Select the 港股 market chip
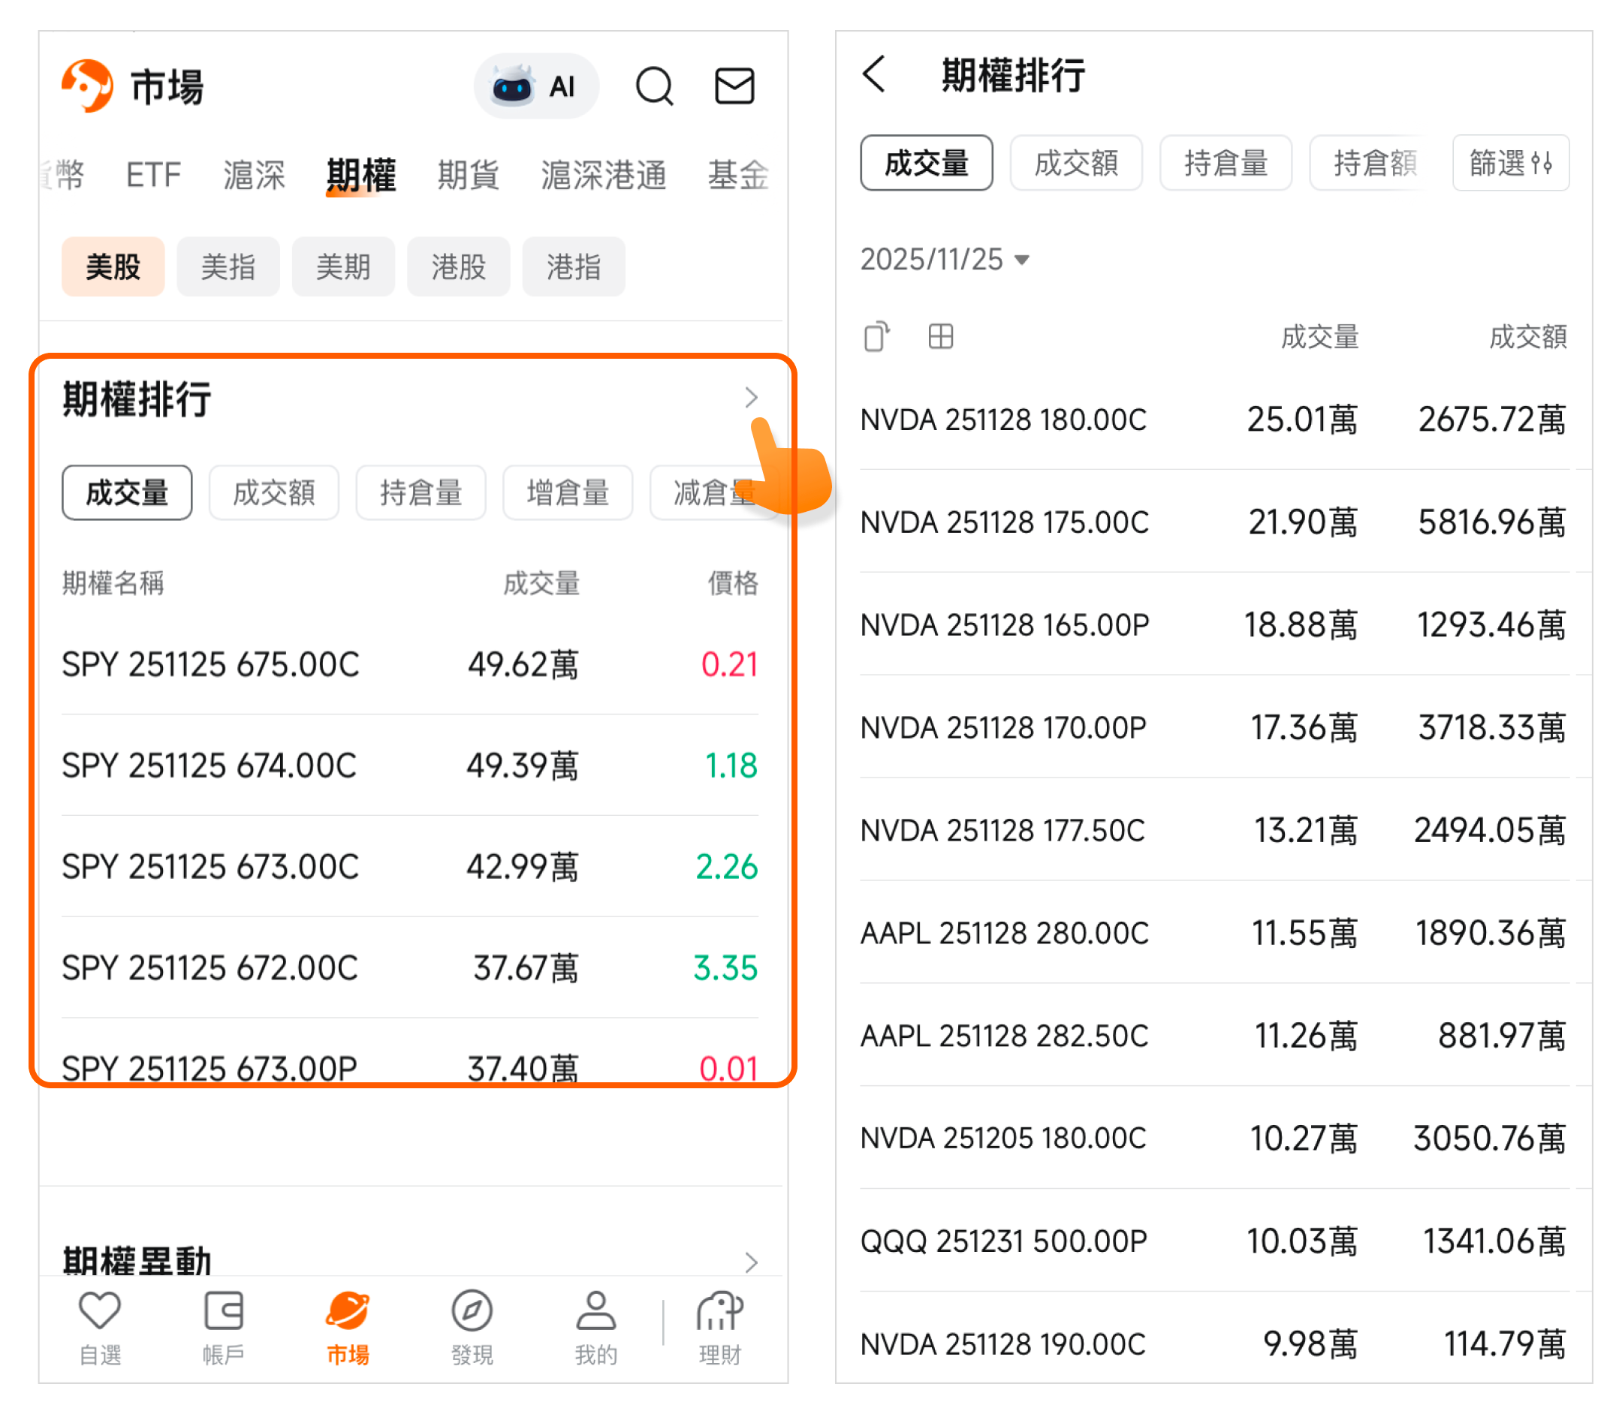Screen dimensions: 1622x1417 point(458,266)
